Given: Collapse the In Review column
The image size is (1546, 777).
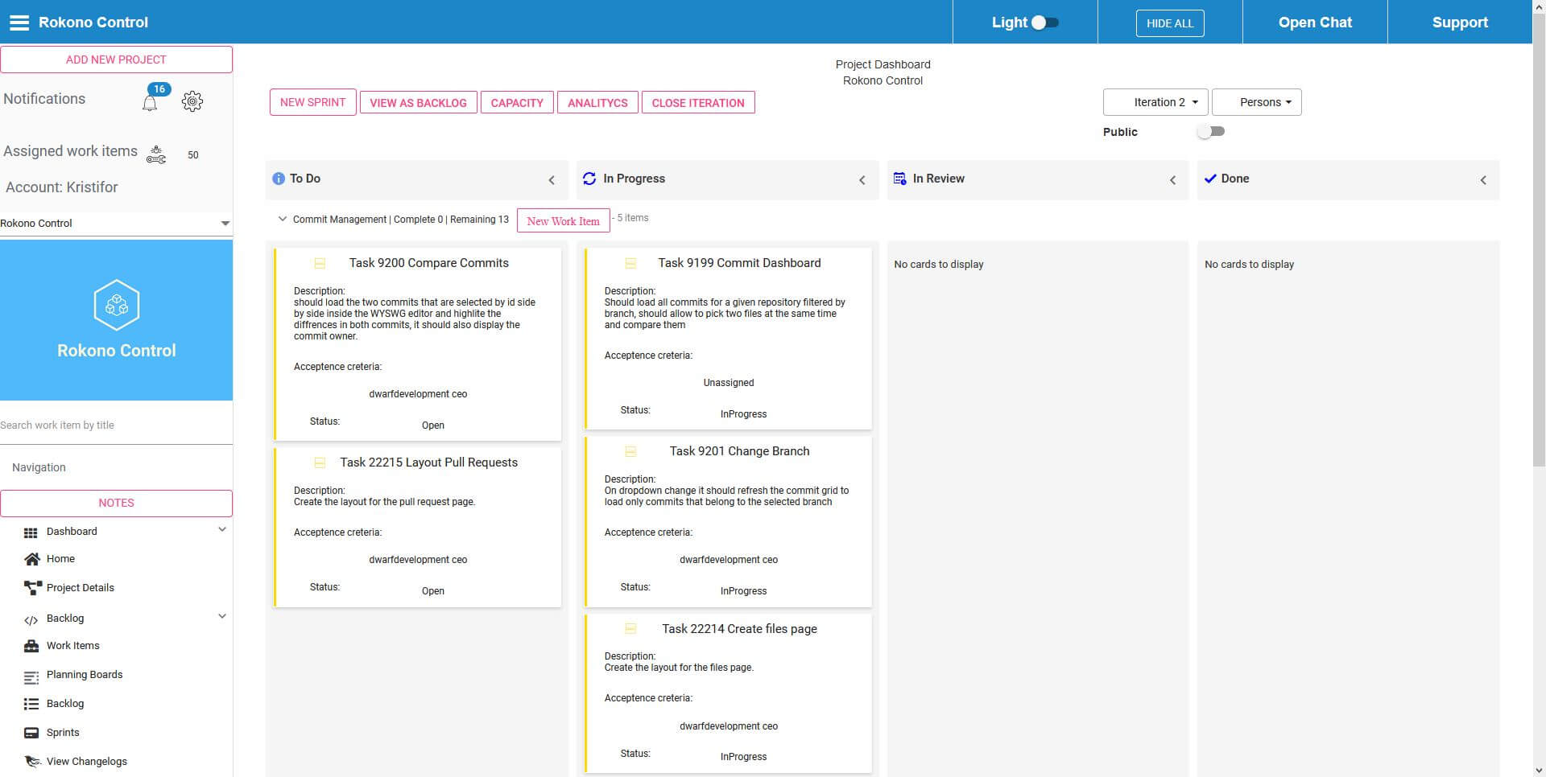Looking at the screenshot, I should point(1173,180).
